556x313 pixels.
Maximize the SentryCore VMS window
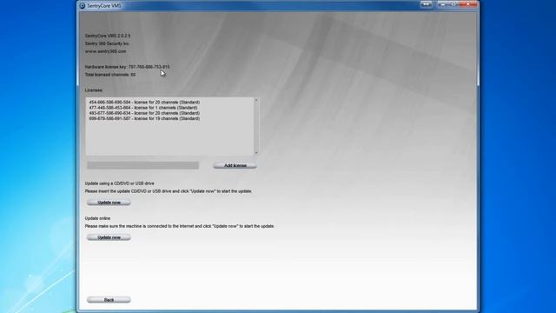453,4
